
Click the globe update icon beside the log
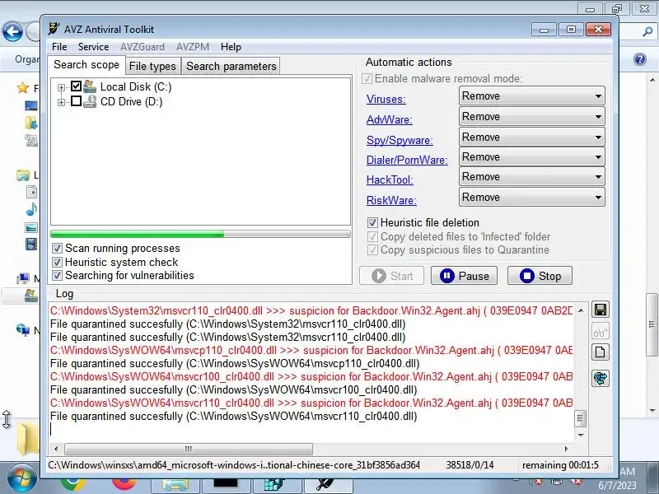(601, 378)
